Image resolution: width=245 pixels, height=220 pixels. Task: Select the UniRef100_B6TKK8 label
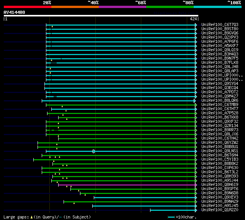coord(220,117)
